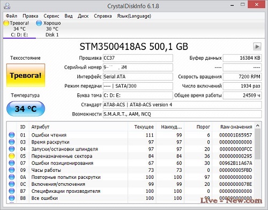Click blue icon of Повторные попытки раскрутки row
The image size is (268, 210).
pyautogui.click(x=12, y=177)
